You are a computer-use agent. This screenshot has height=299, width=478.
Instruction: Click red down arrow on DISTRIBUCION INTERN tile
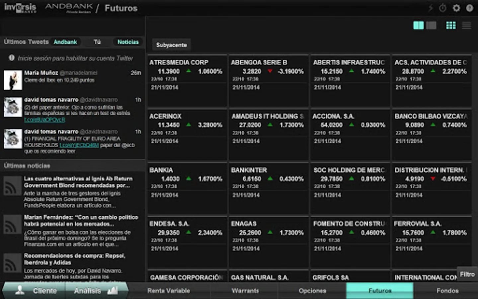[433, 179]
